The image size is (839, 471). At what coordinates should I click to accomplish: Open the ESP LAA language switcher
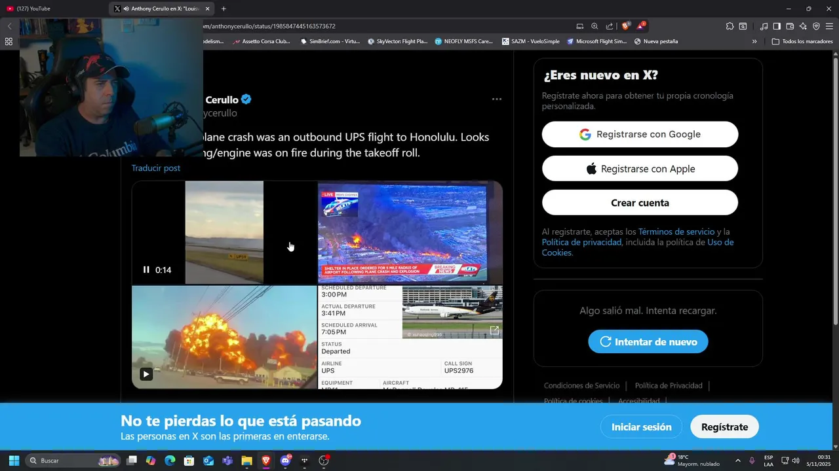768,461
